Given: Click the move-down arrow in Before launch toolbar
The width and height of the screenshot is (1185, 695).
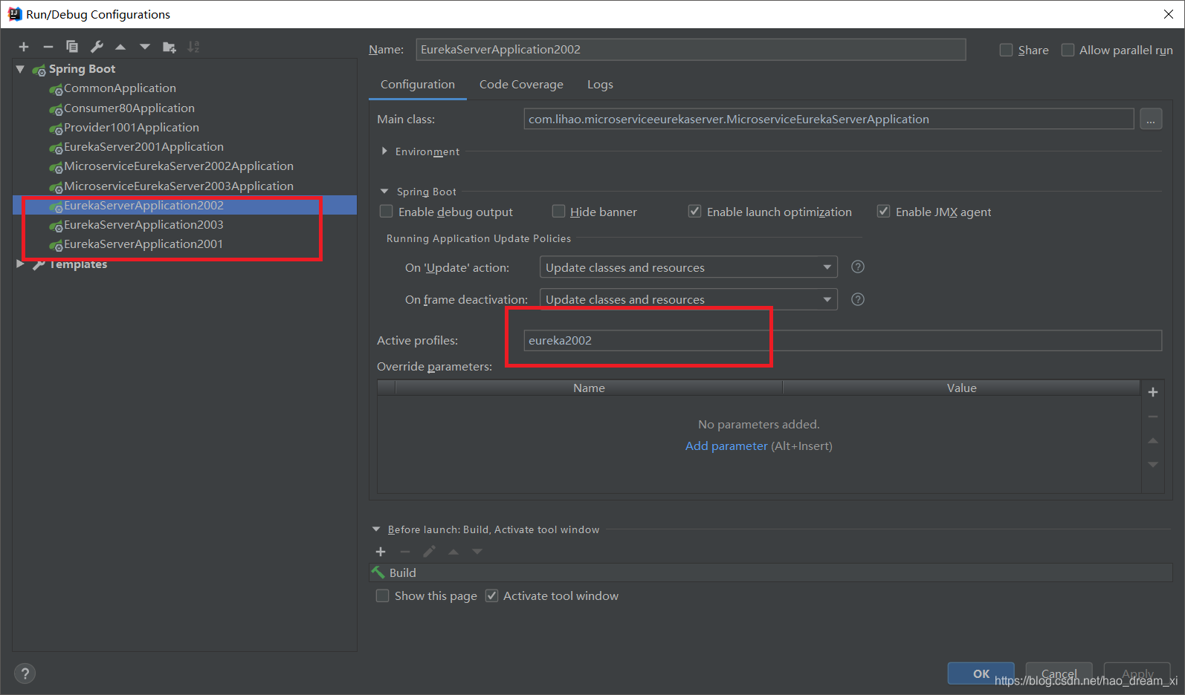Looking at the screenshot, I should pos(477,552).
